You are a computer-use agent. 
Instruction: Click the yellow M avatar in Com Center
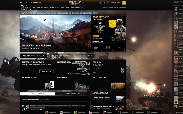[176, 106]
